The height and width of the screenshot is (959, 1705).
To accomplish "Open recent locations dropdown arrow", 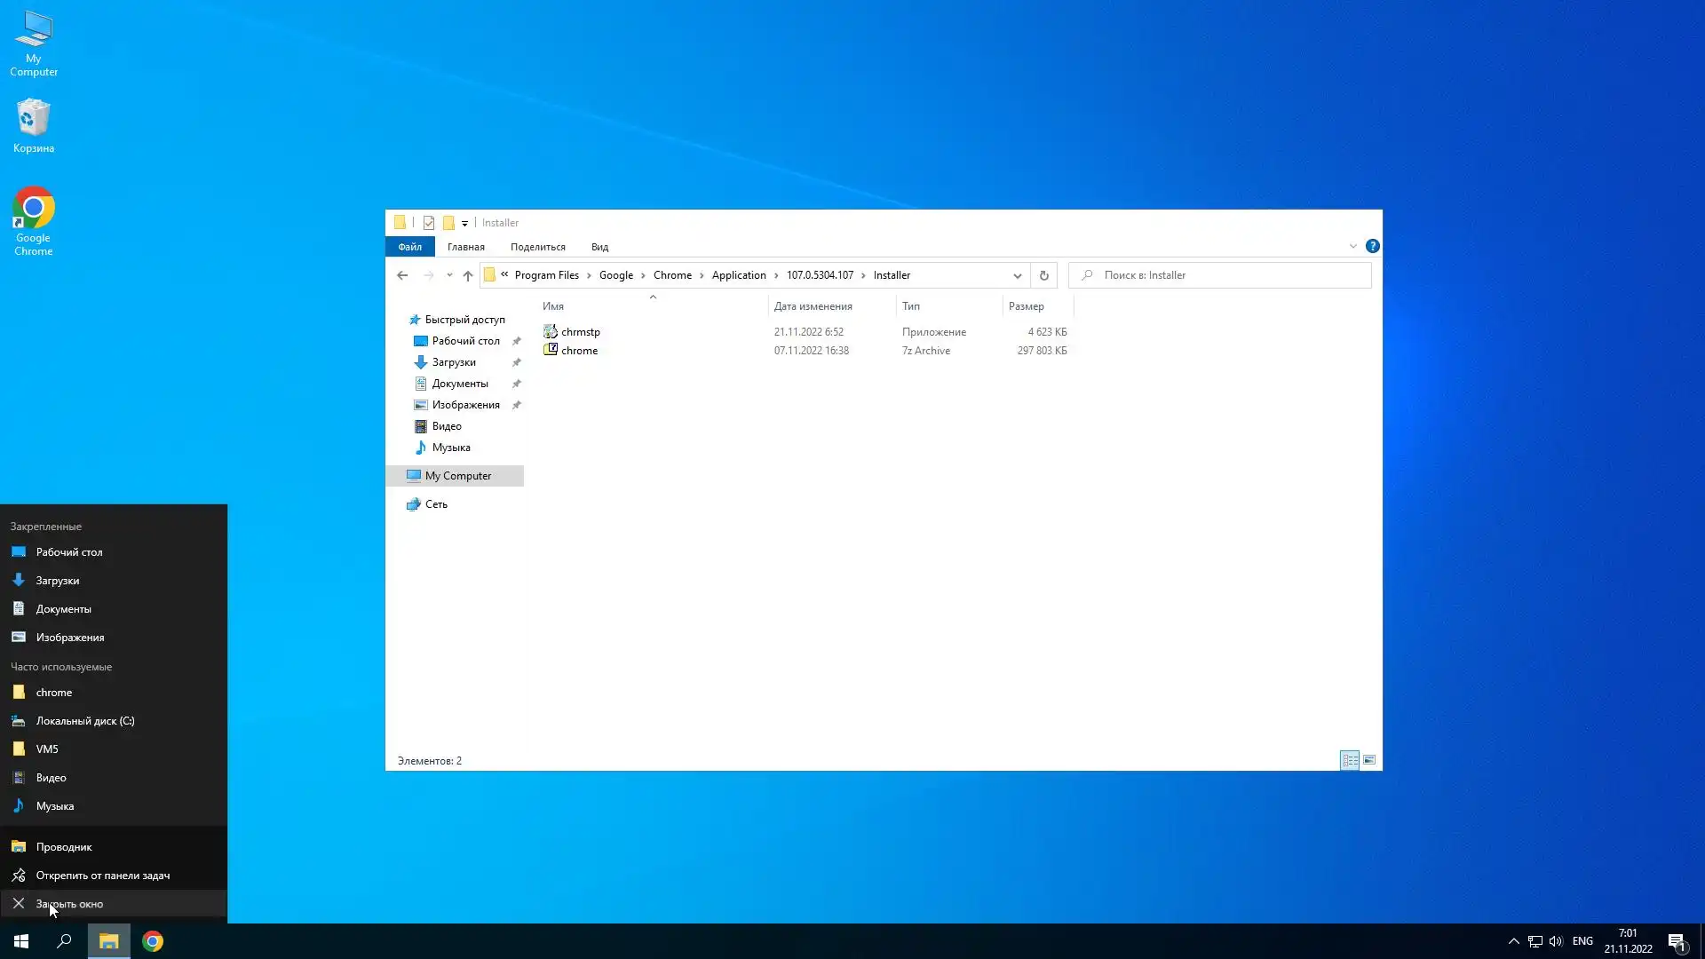I will pyautogui.click(x=449, y=275).
